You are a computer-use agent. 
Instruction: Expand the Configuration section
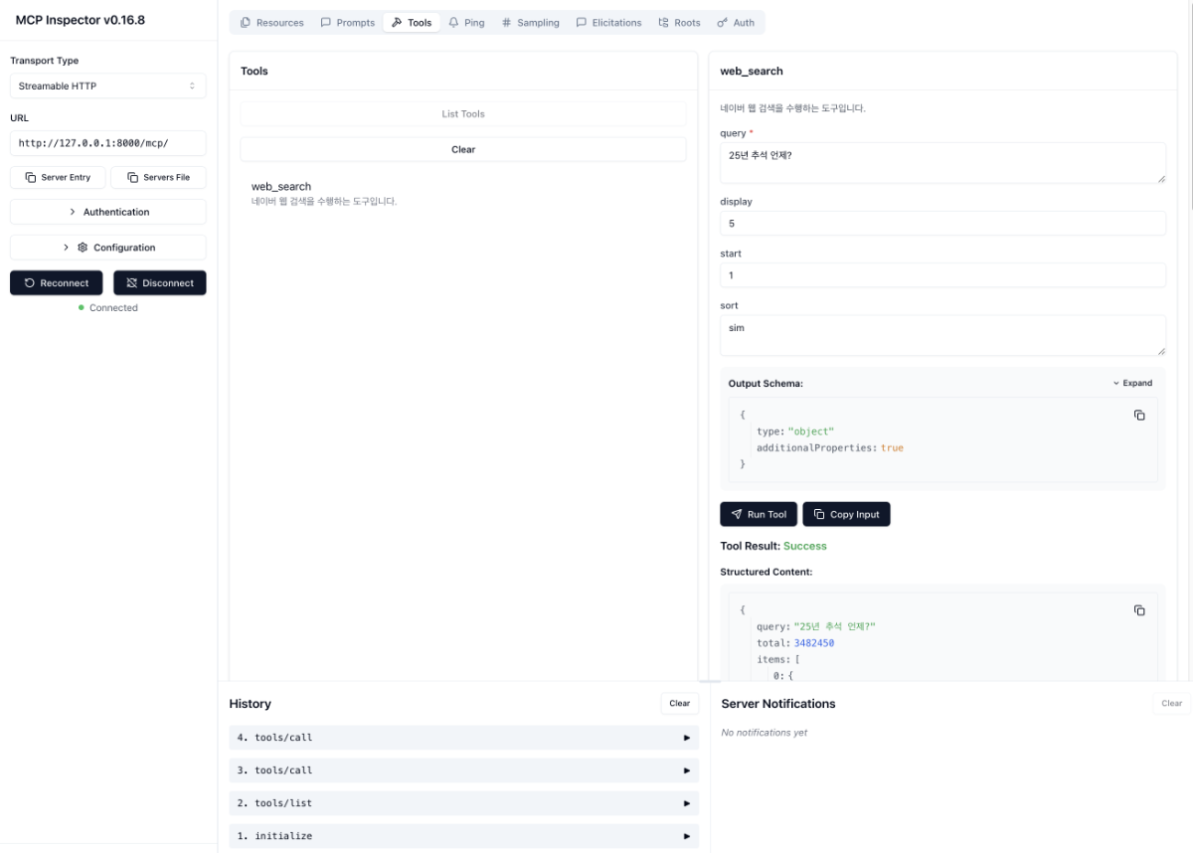point(107,248)
